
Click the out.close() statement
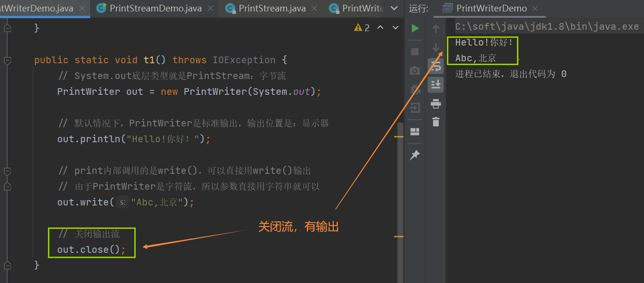pyautogui.click(x=91, y=250)
